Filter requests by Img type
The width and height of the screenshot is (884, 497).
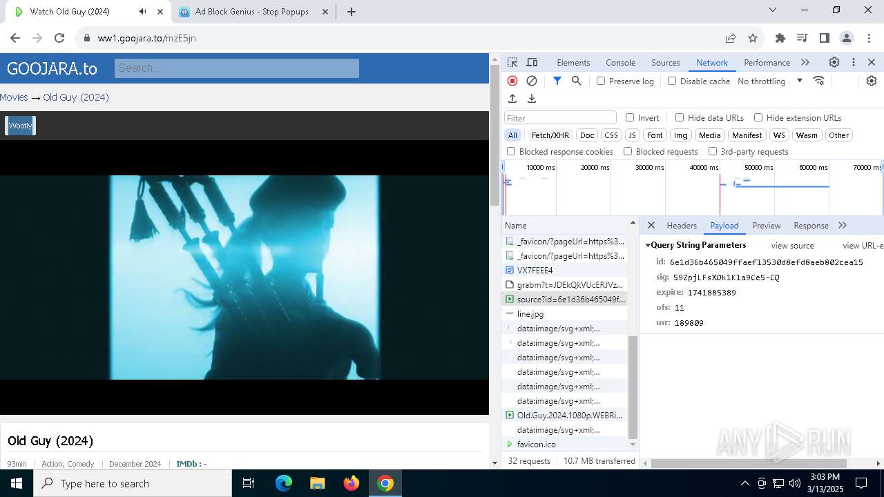(x=680, y=135)
